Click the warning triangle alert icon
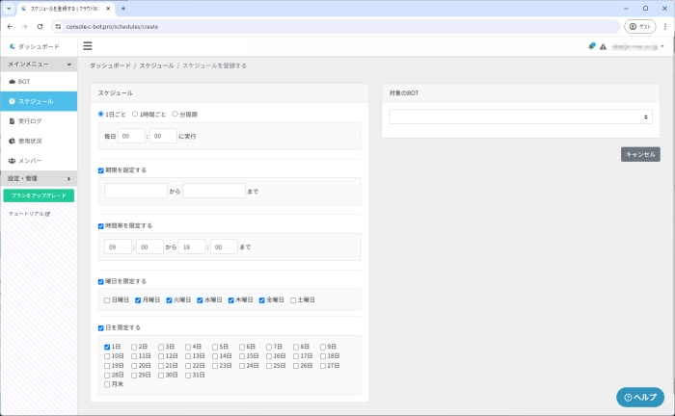This screenshot has width=675, height=416. point(603,46)
